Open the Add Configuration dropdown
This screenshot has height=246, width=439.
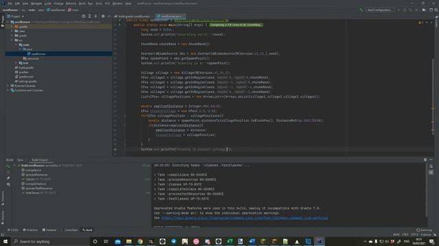click(379, 10)
